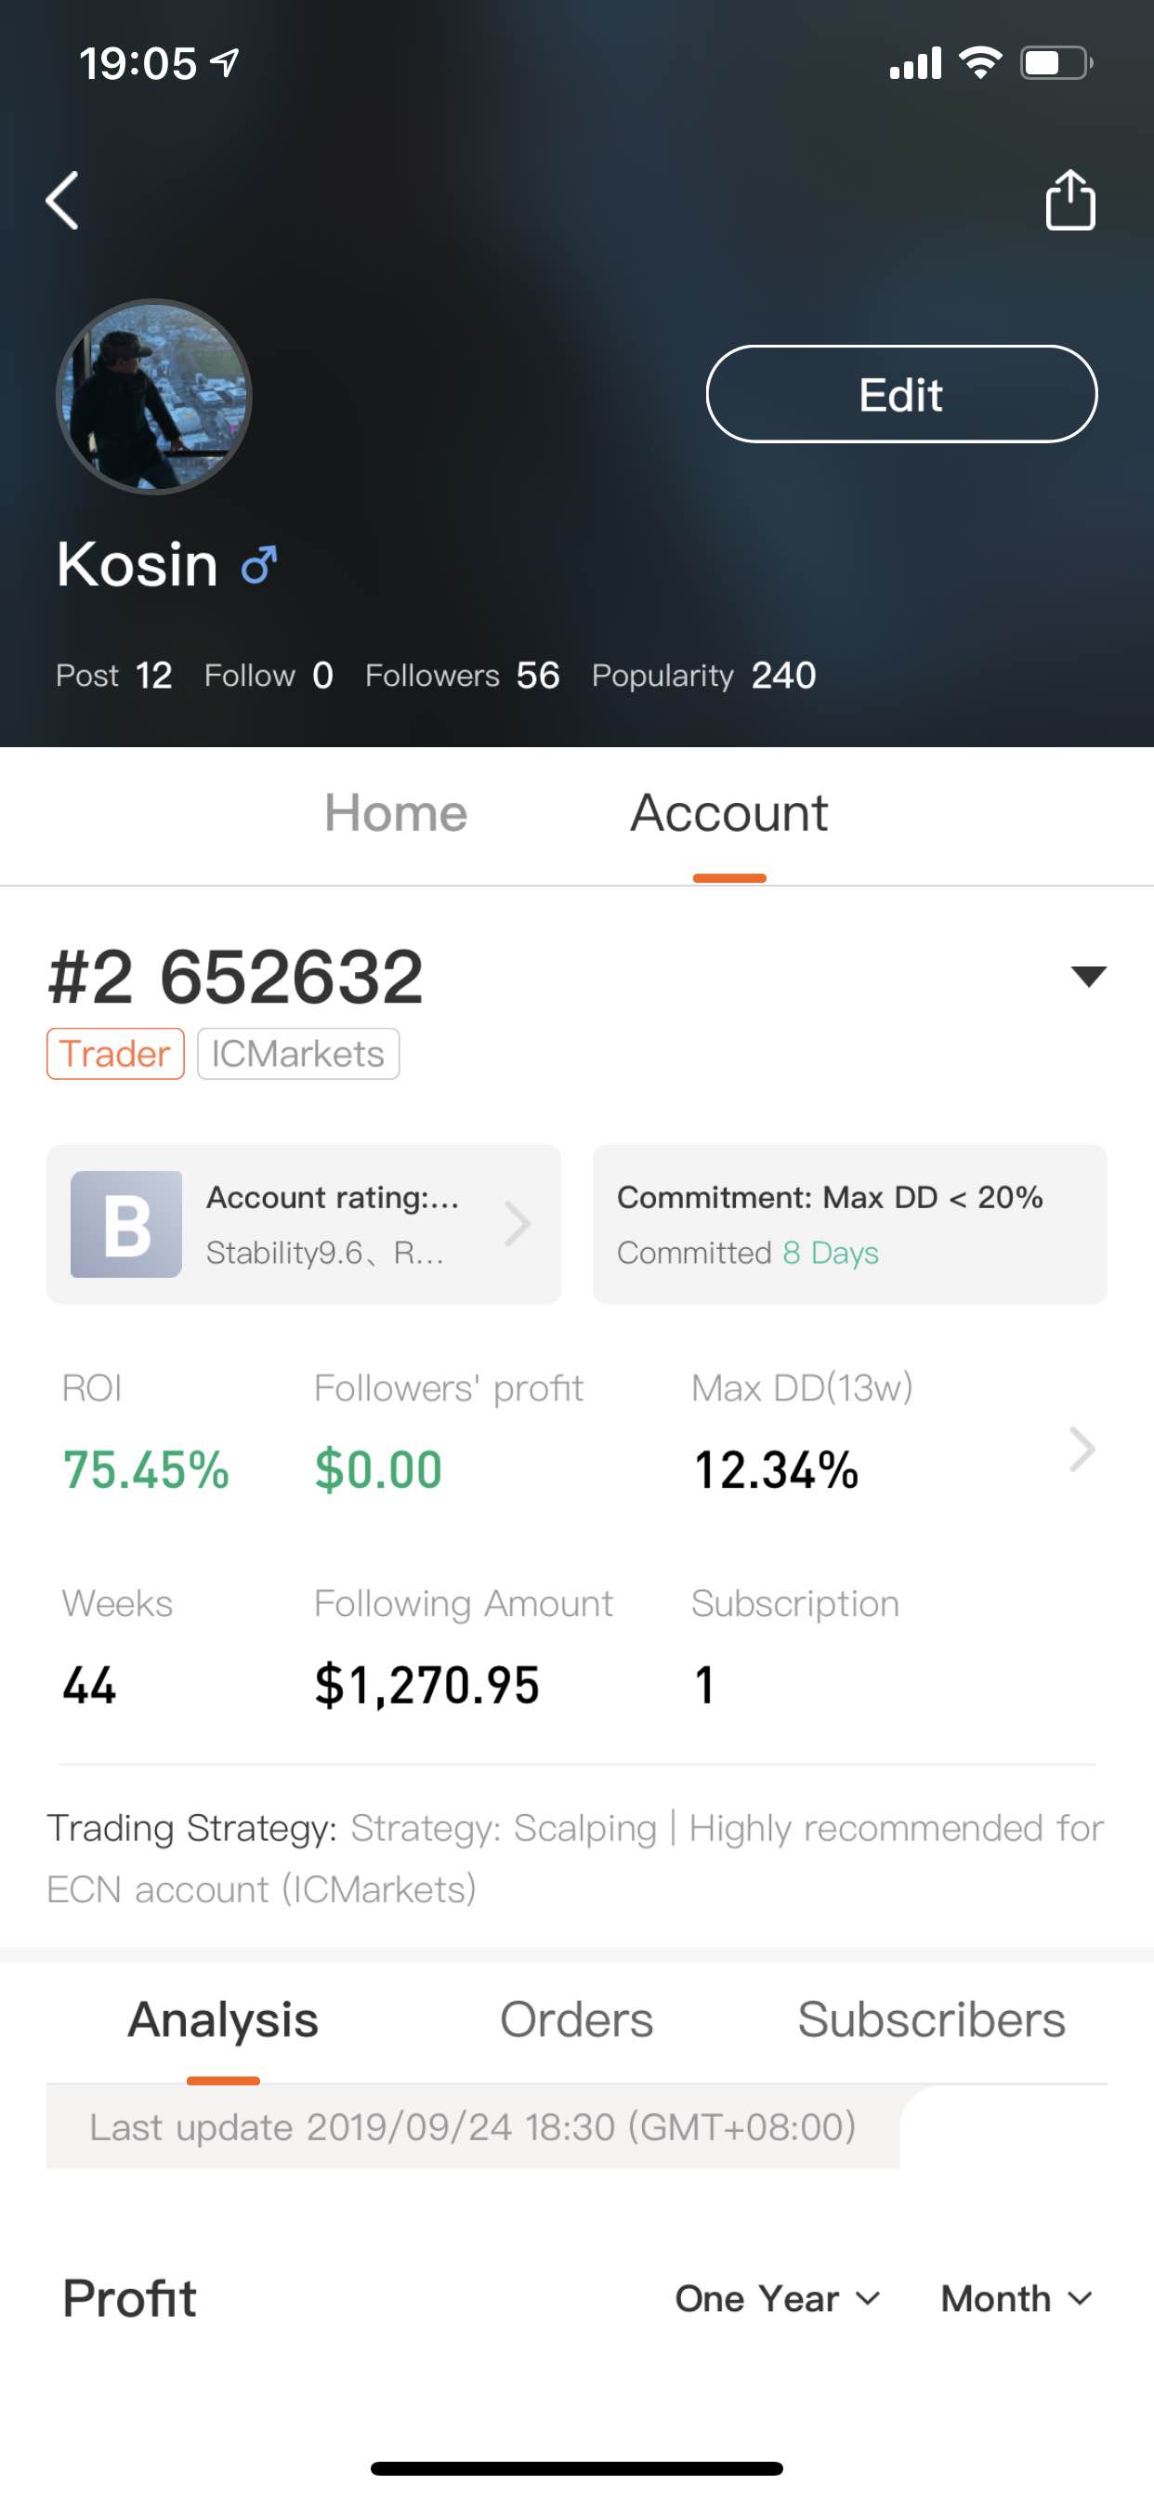Screen dimensions: 1154x2498
Task: Tap the Followers 56 count
Action: click(462, 675)
